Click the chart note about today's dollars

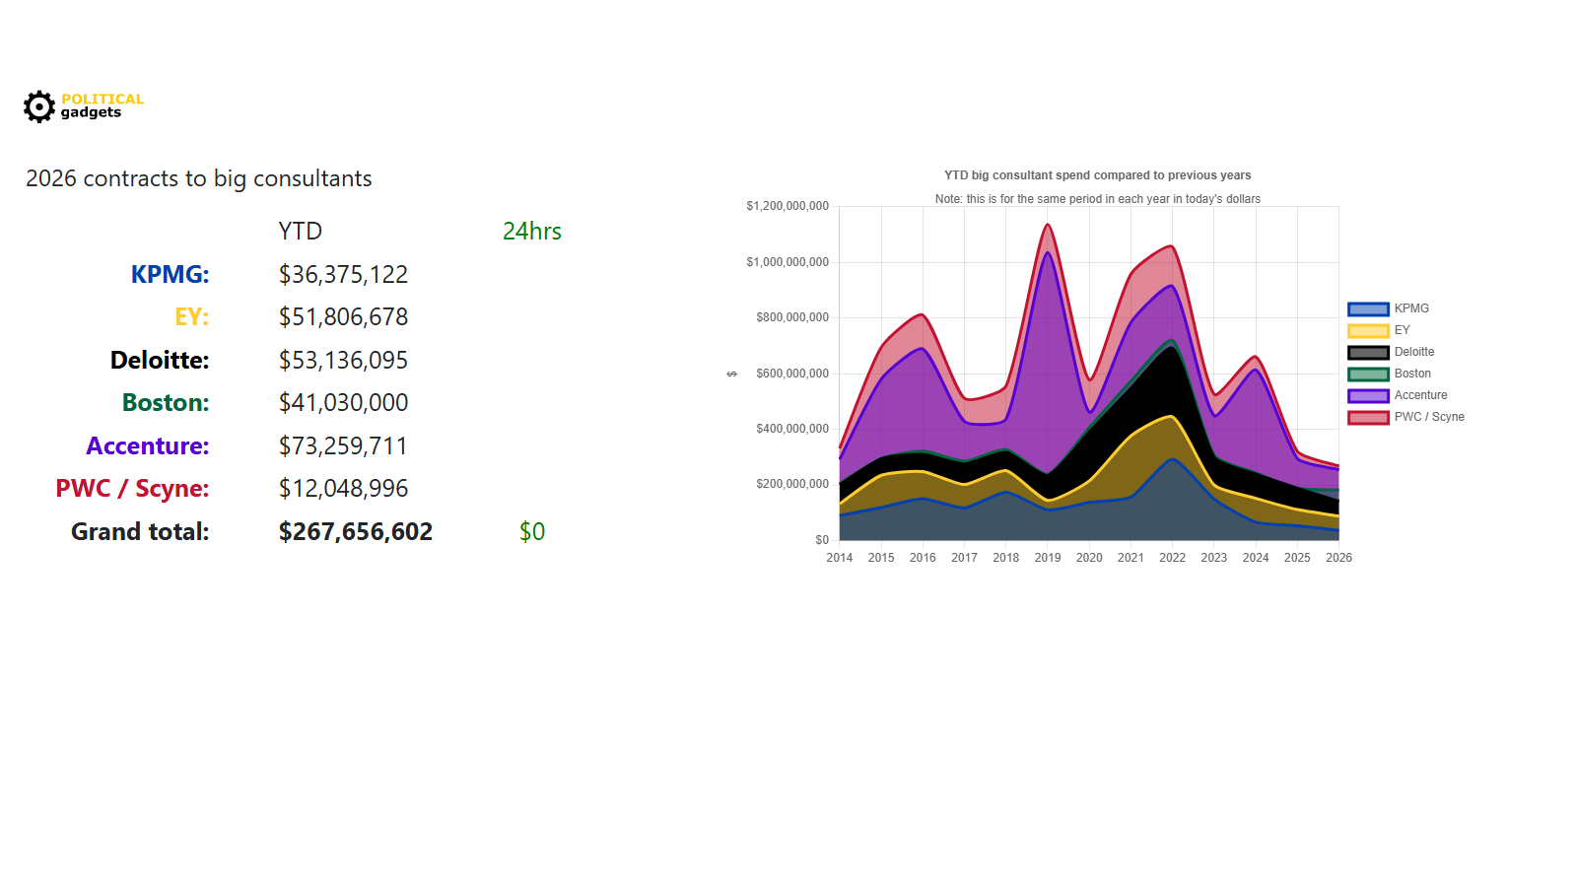(1097, 199)
